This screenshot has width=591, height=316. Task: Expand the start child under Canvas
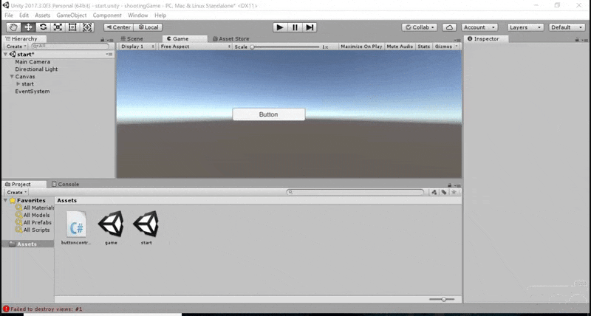[18, 84]
